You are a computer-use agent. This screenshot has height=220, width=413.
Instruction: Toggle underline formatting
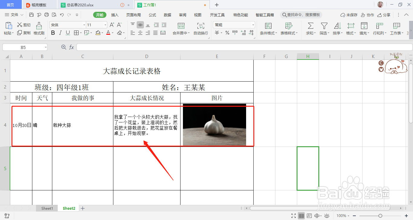pyautogui.click(x=68, y=33)
